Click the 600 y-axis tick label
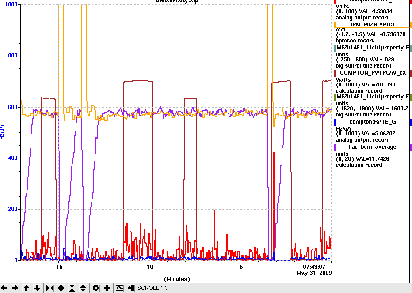Image resolution: width=412 pixels, height=293 pixels. (x=13, y=107)
